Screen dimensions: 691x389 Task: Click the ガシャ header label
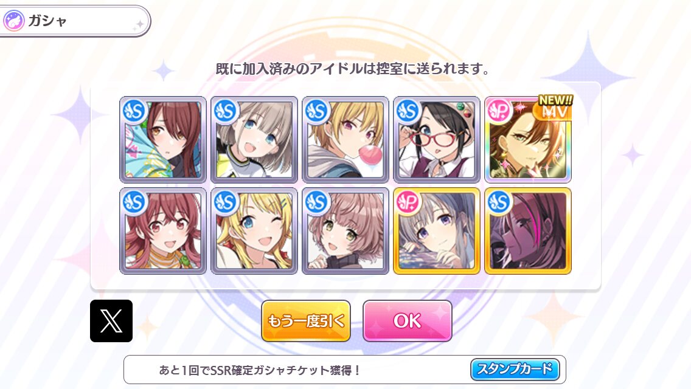point(47,21)
